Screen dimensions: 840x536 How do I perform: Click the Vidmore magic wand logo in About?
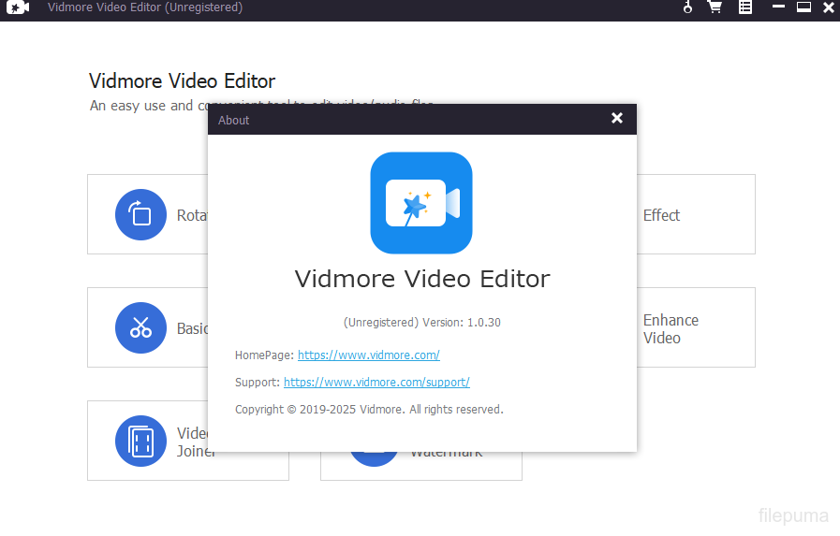pos(421,203)
